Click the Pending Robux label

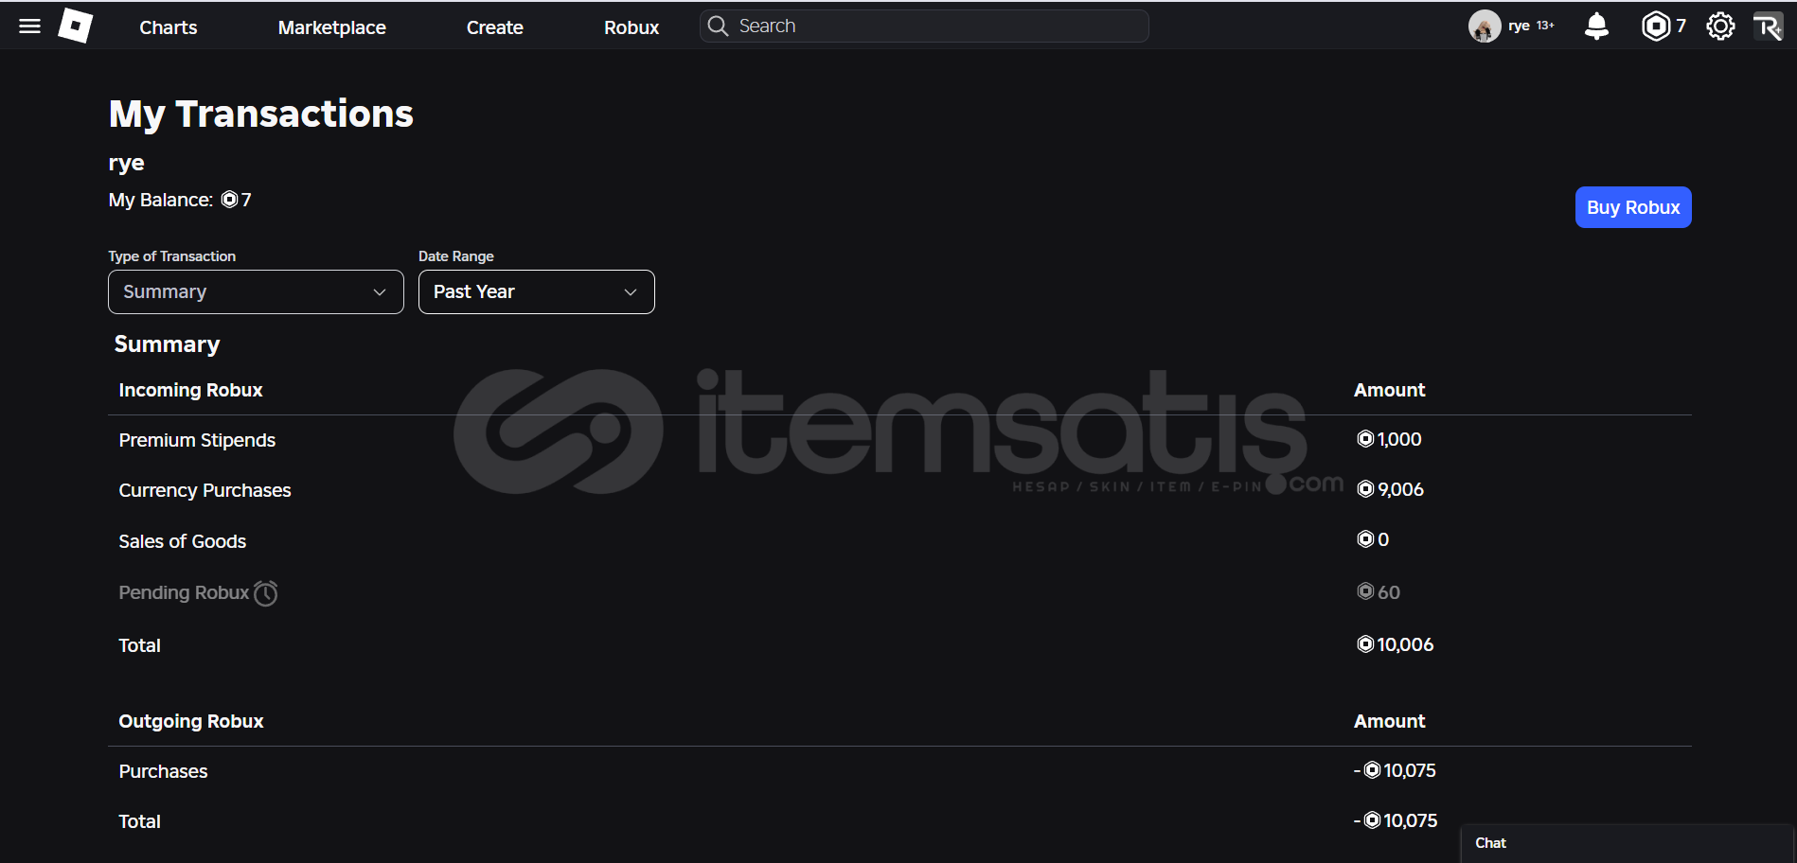tap(184, 592)
